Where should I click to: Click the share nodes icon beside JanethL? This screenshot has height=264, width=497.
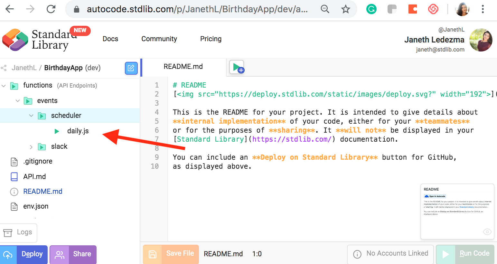tap(4, 68)
